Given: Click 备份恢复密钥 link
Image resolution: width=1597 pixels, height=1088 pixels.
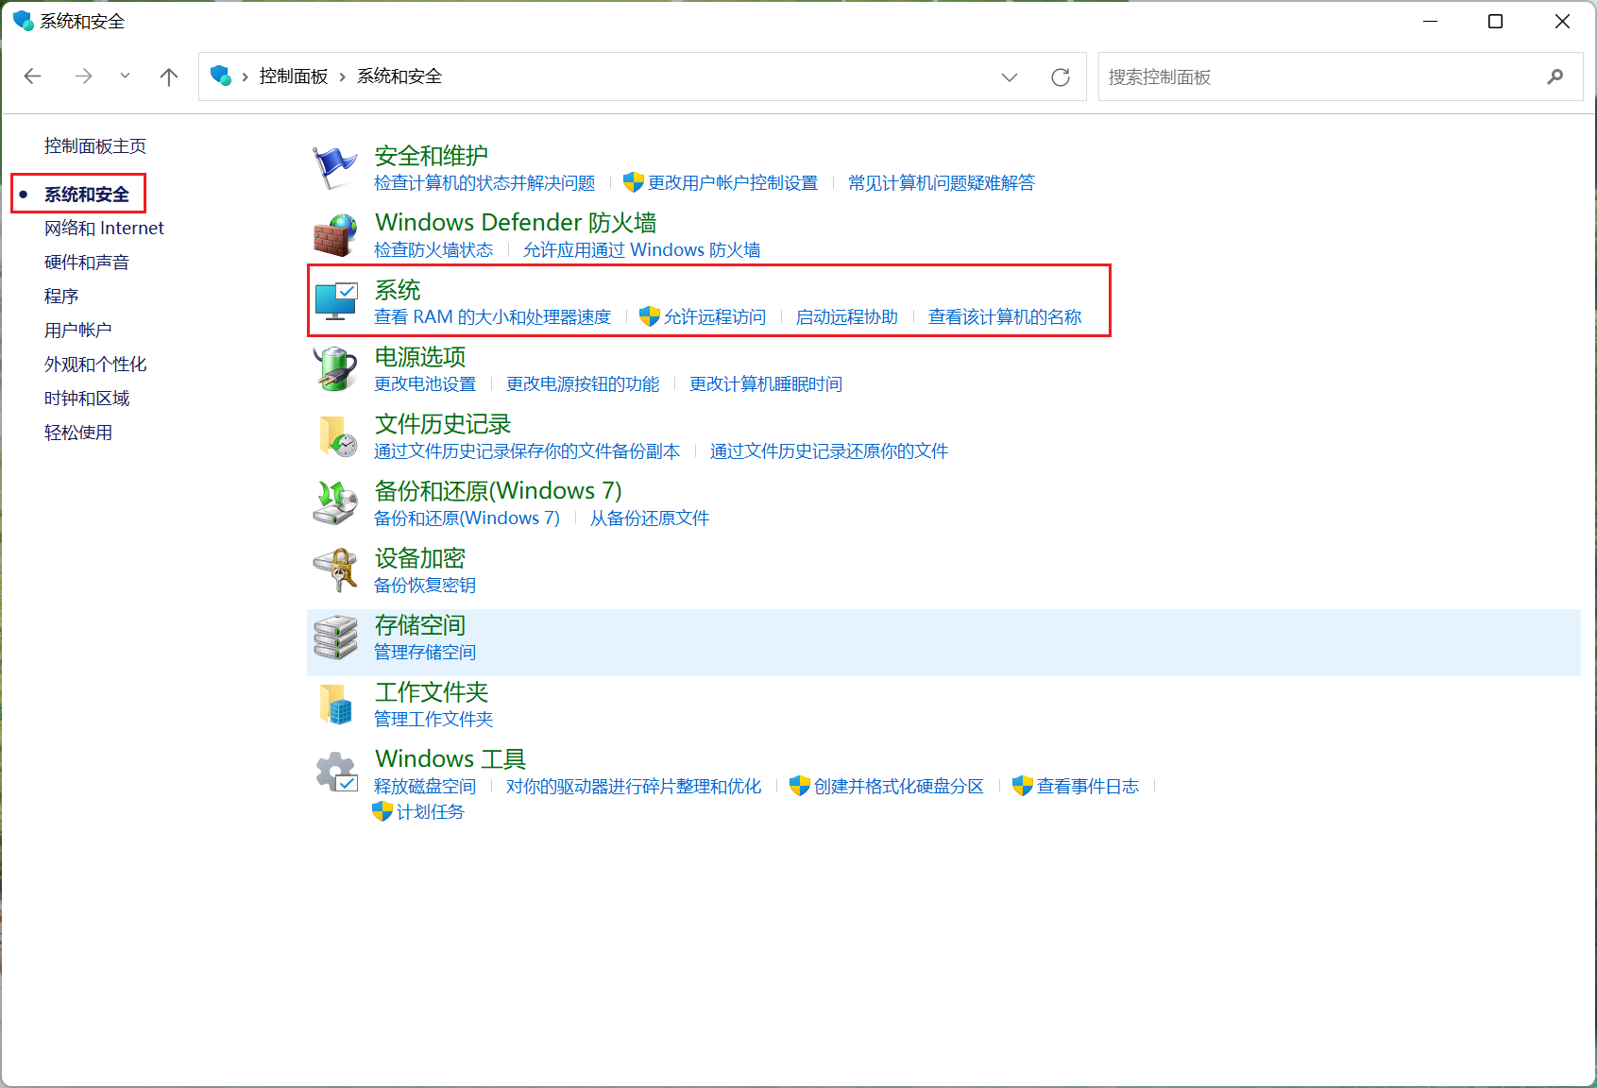Looking at the screenshot, I should [x=425, y=585].
